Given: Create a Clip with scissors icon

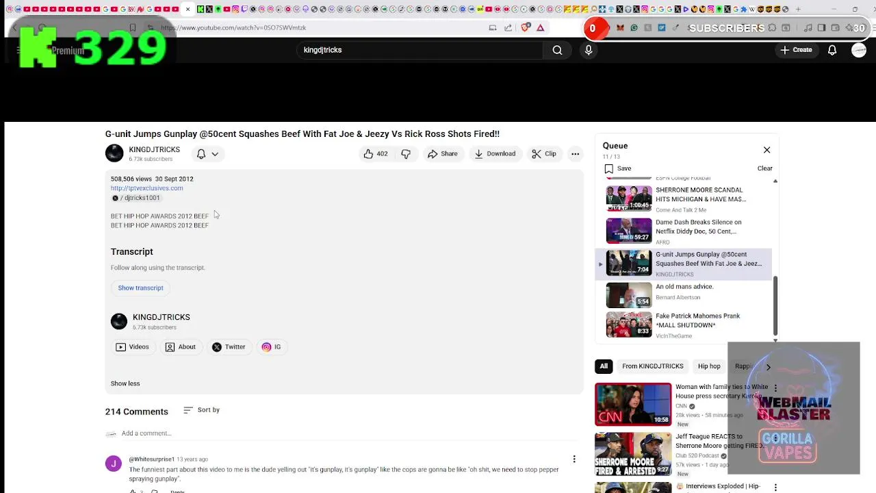Looking at the screenshot, I should point(544,154).
